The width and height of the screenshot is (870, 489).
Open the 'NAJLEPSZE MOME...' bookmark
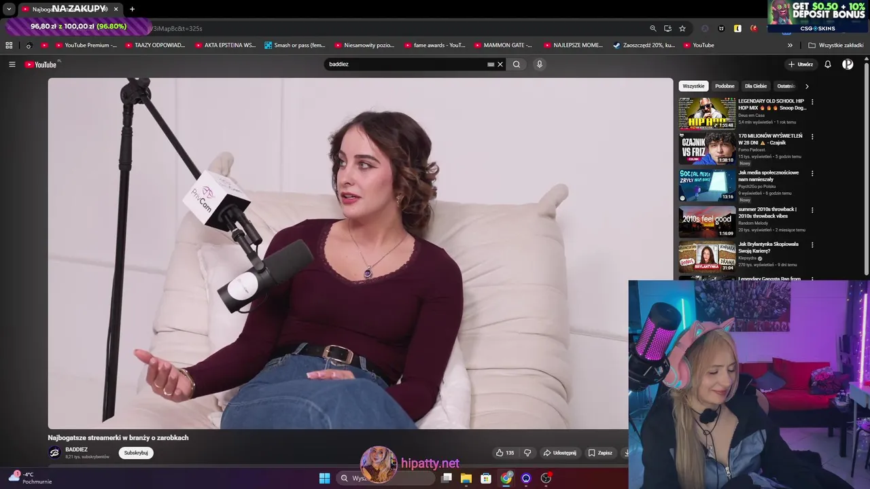(573, 46)
